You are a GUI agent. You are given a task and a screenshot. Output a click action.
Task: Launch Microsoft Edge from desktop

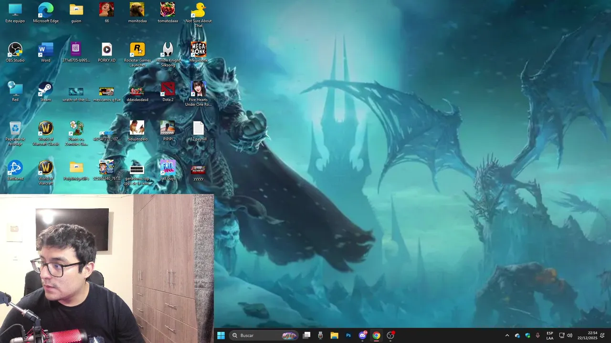click(x=46, y=13)
